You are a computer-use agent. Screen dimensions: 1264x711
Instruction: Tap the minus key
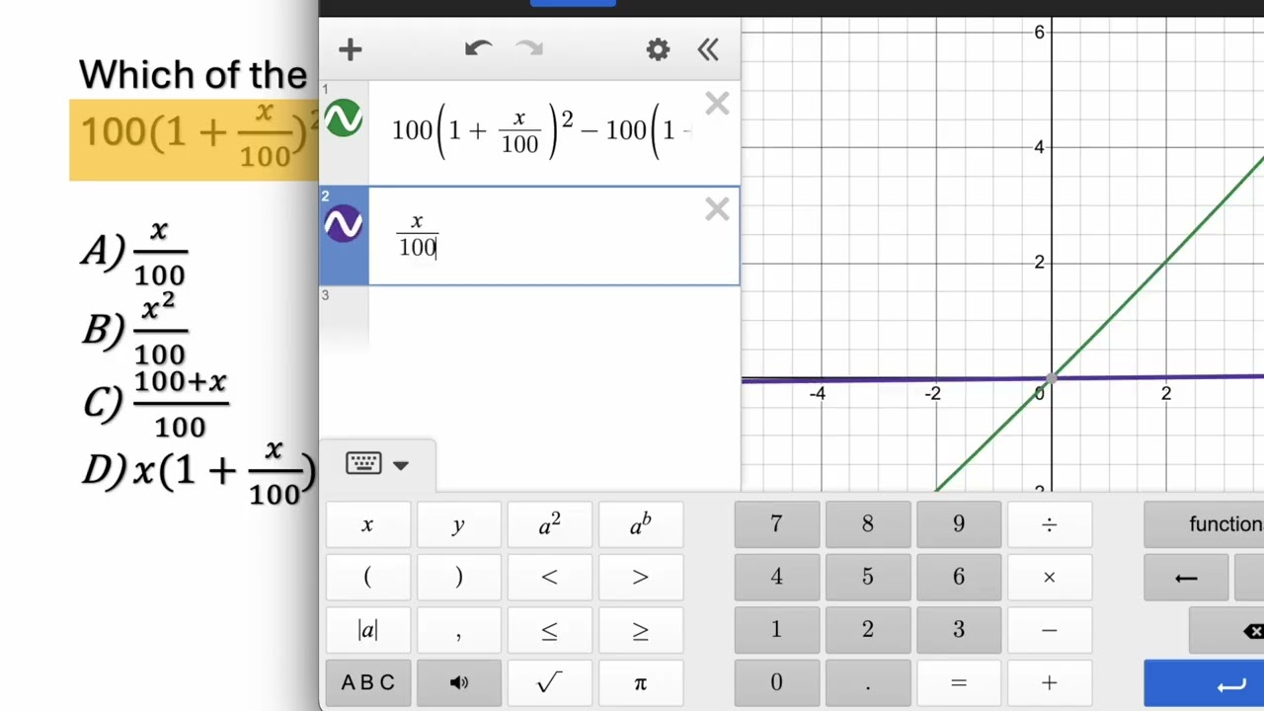[x=1049, y=631]
